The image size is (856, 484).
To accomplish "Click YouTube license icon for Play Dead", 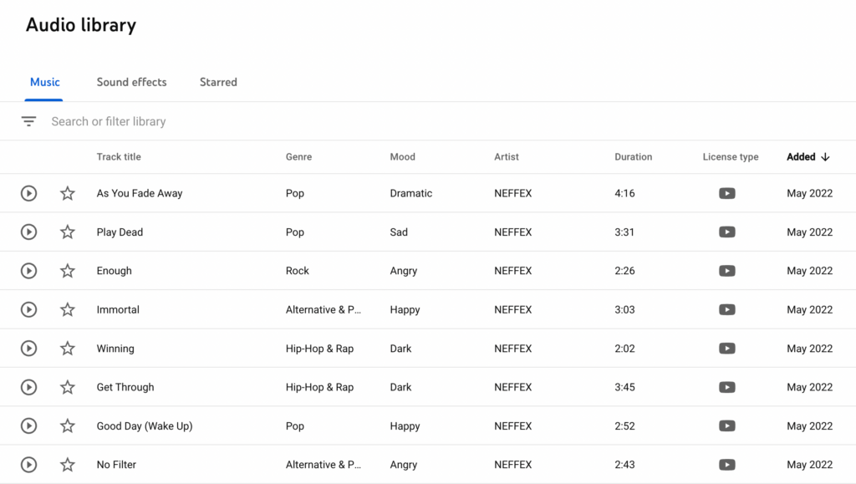I will tap(726, 232).
